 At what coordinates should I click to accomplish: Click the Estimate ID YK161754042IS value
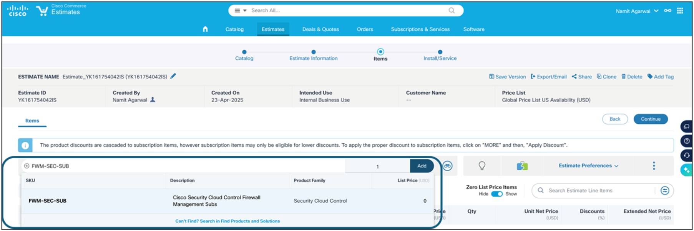coord(37,100)
